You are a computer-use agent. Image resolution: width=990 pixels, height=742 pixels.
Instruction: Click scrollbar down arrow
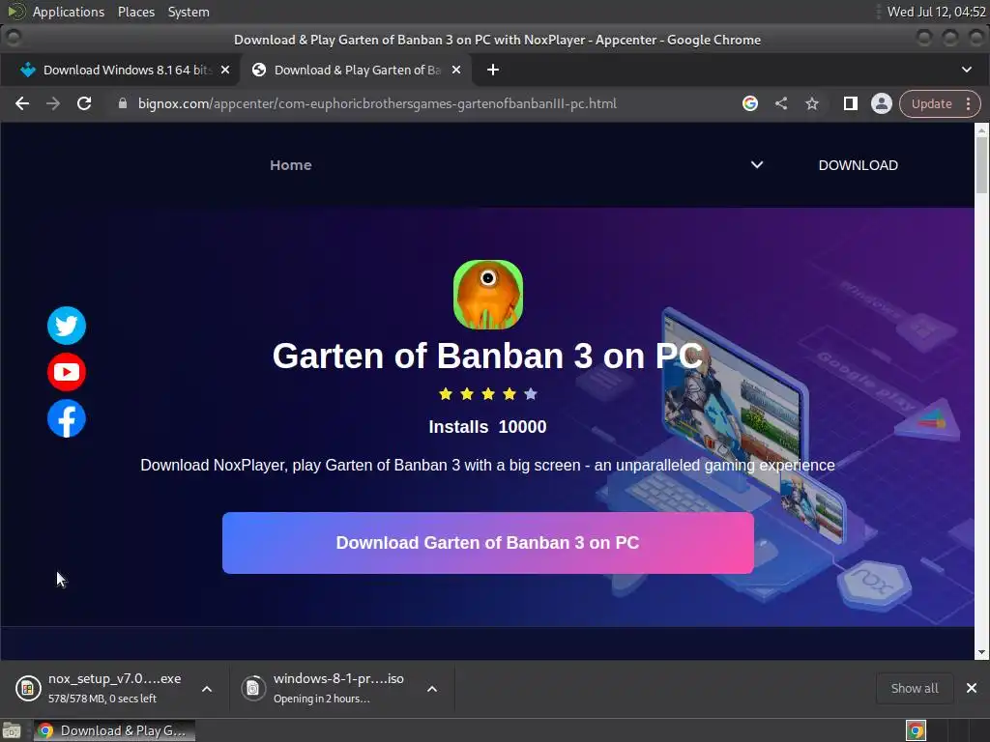tap(981, 652)
